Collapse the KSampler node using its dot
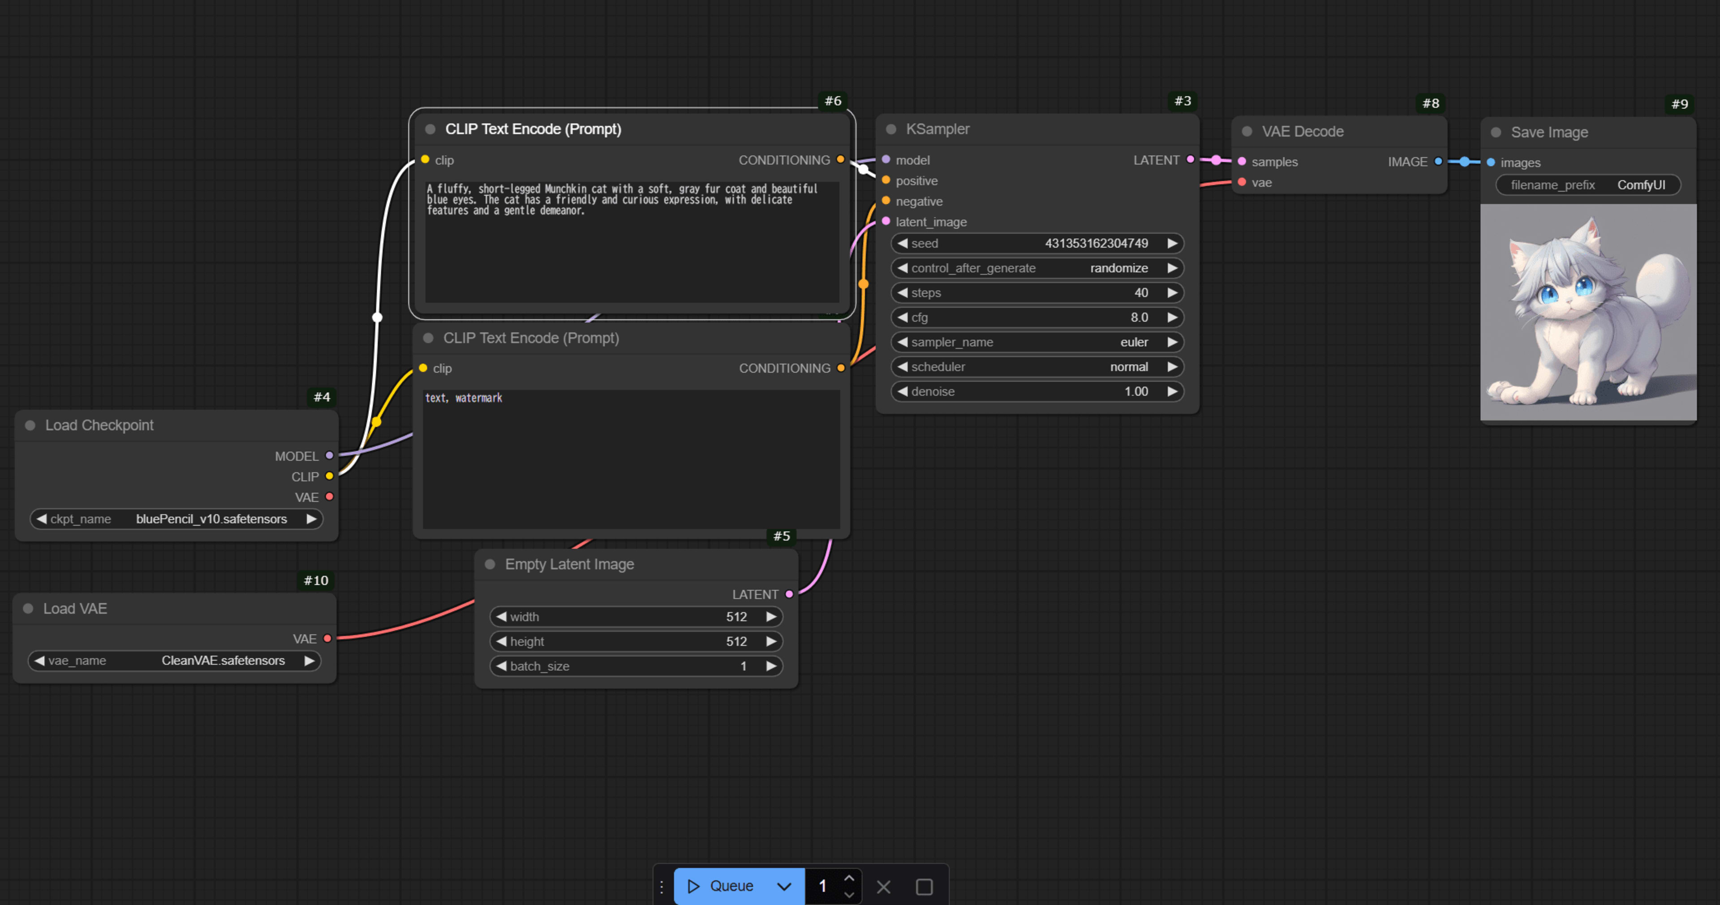 pos(891,129)
